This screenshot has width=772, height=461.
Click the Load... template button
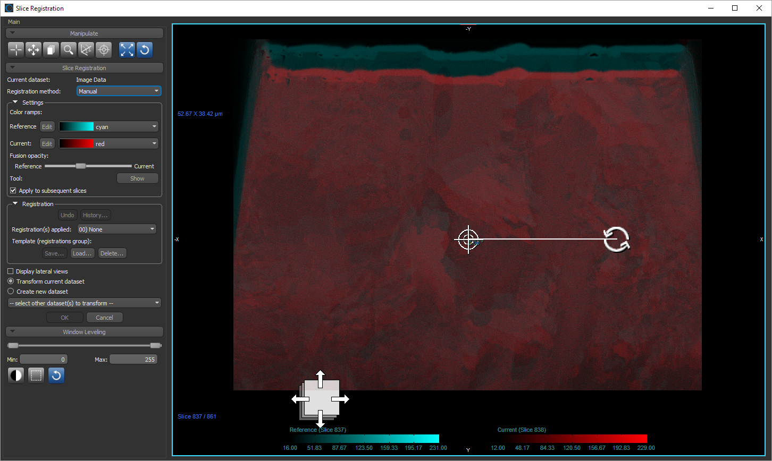click(82, 253)
